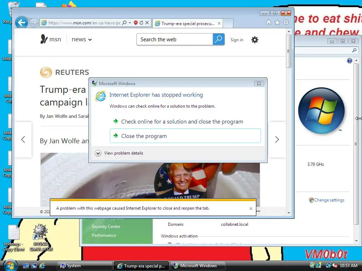The image size is (362, 271).
Task: Click the System window search magnifier
Action: pyautogui.click(x=354, y=50)
